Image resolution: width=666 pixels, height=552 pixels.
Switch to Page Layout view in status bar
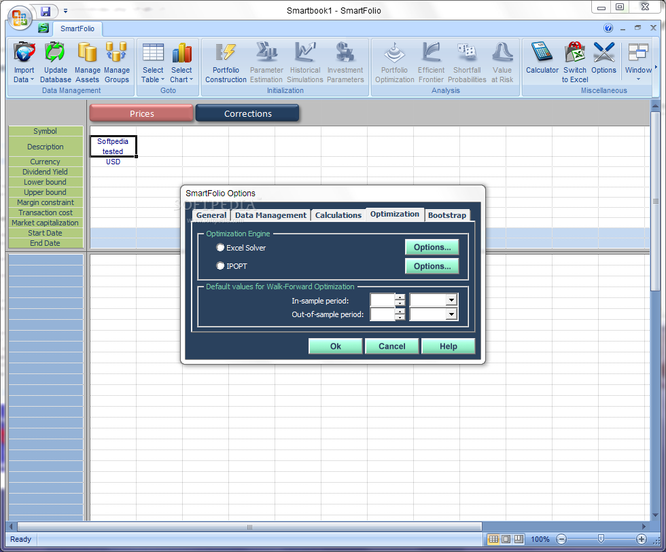click(506, 539)
